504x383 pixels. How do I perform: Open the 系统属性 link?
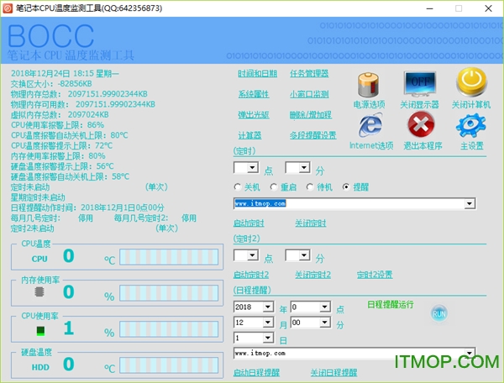(x=254, y=94)
